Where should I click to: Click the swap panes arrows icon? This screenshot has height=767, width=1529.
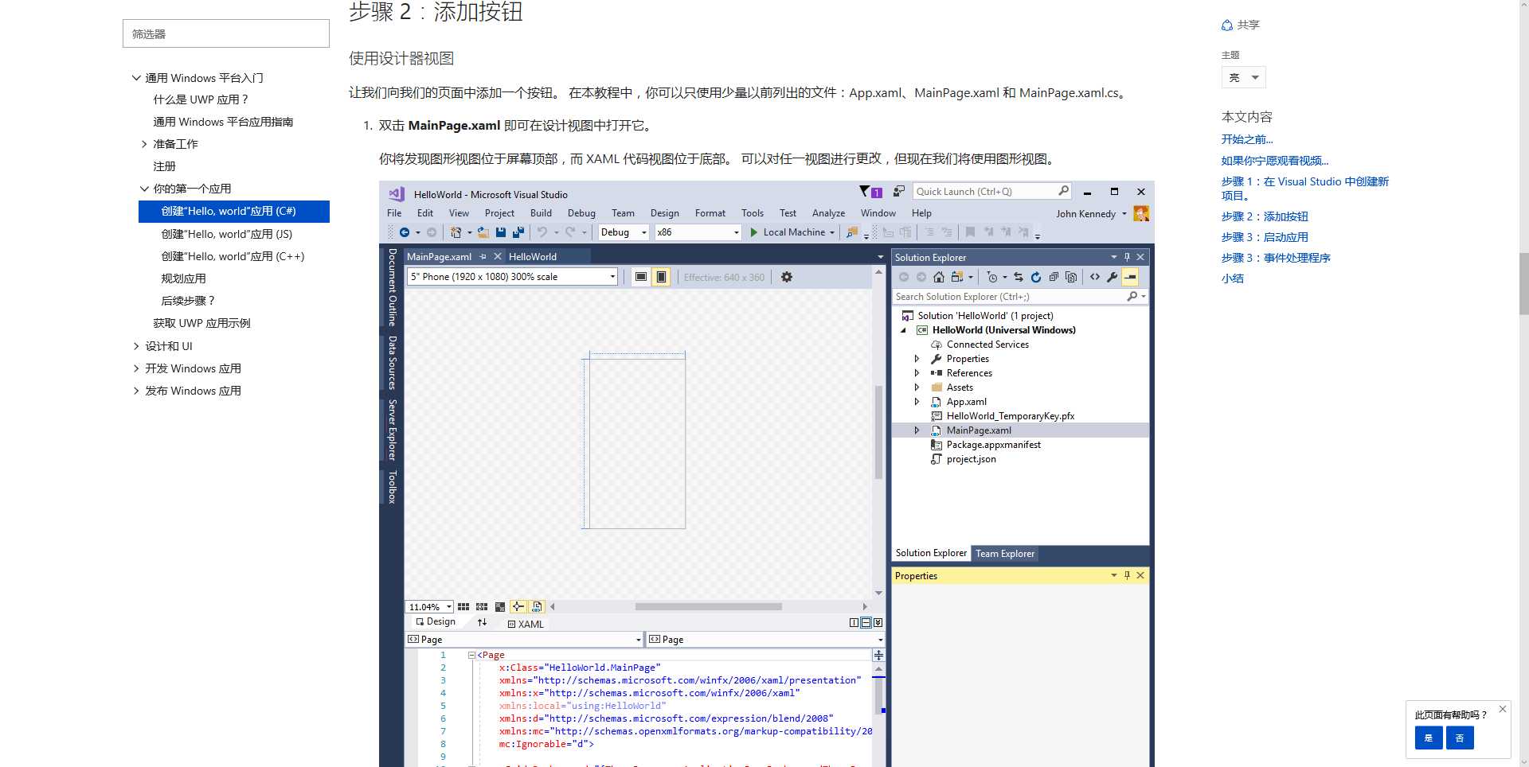click(x=482, y=622)
